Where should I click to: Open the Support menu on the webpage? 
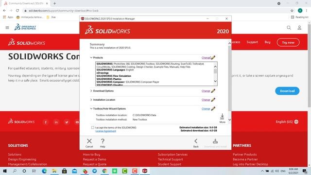pyautogui.click(x=252, y=42)
